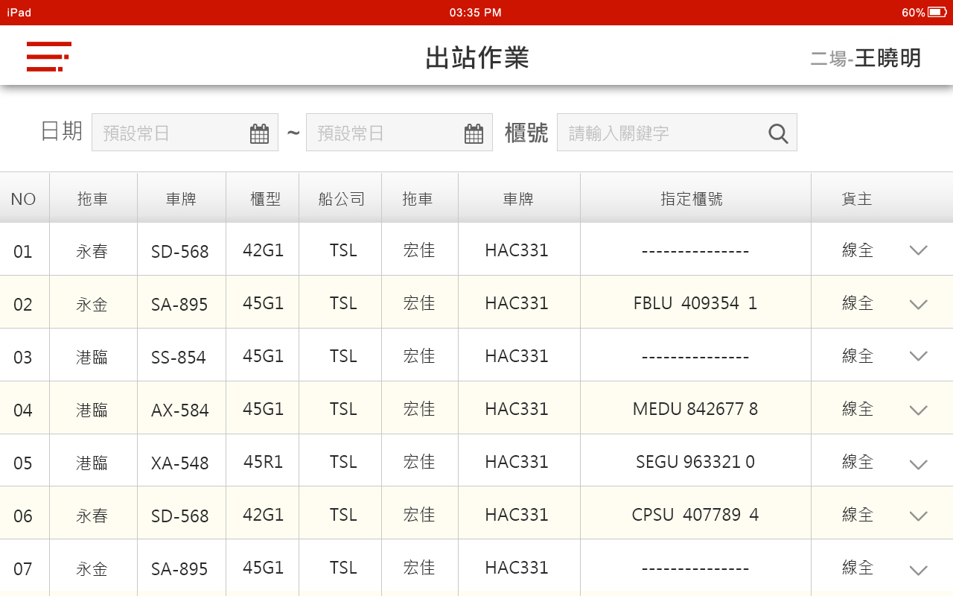Expand row 03 details chevron

918,357
